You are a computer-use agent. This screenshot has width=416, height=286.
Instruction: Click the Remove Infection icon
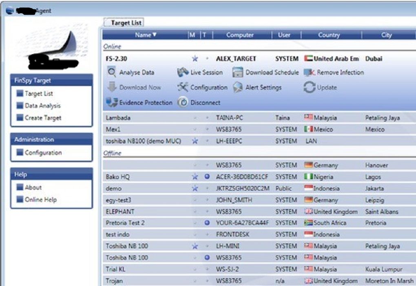coord(309,72)
